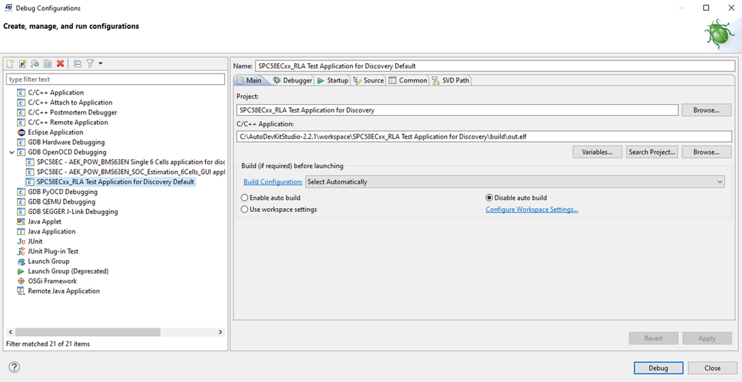Image resolution: width=742 pixels, height=382 pixels.
Task: Click the C/C++ Application icon
Action: pos(21,92)
